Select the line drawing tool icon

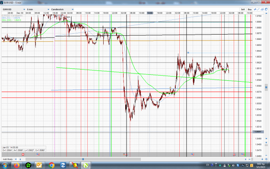click(258, 10)
